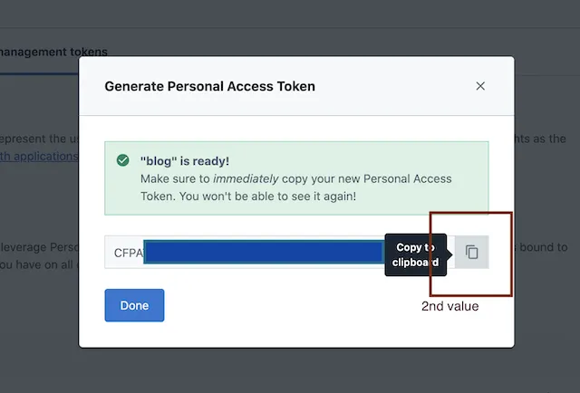The width and height of the screenshot is (580, 393).
Task: Click background text starting "represent the"
Action: tap(38, 139)
